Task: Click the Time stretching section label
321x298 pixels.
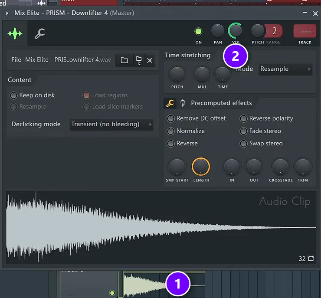Action: [188, 55]
